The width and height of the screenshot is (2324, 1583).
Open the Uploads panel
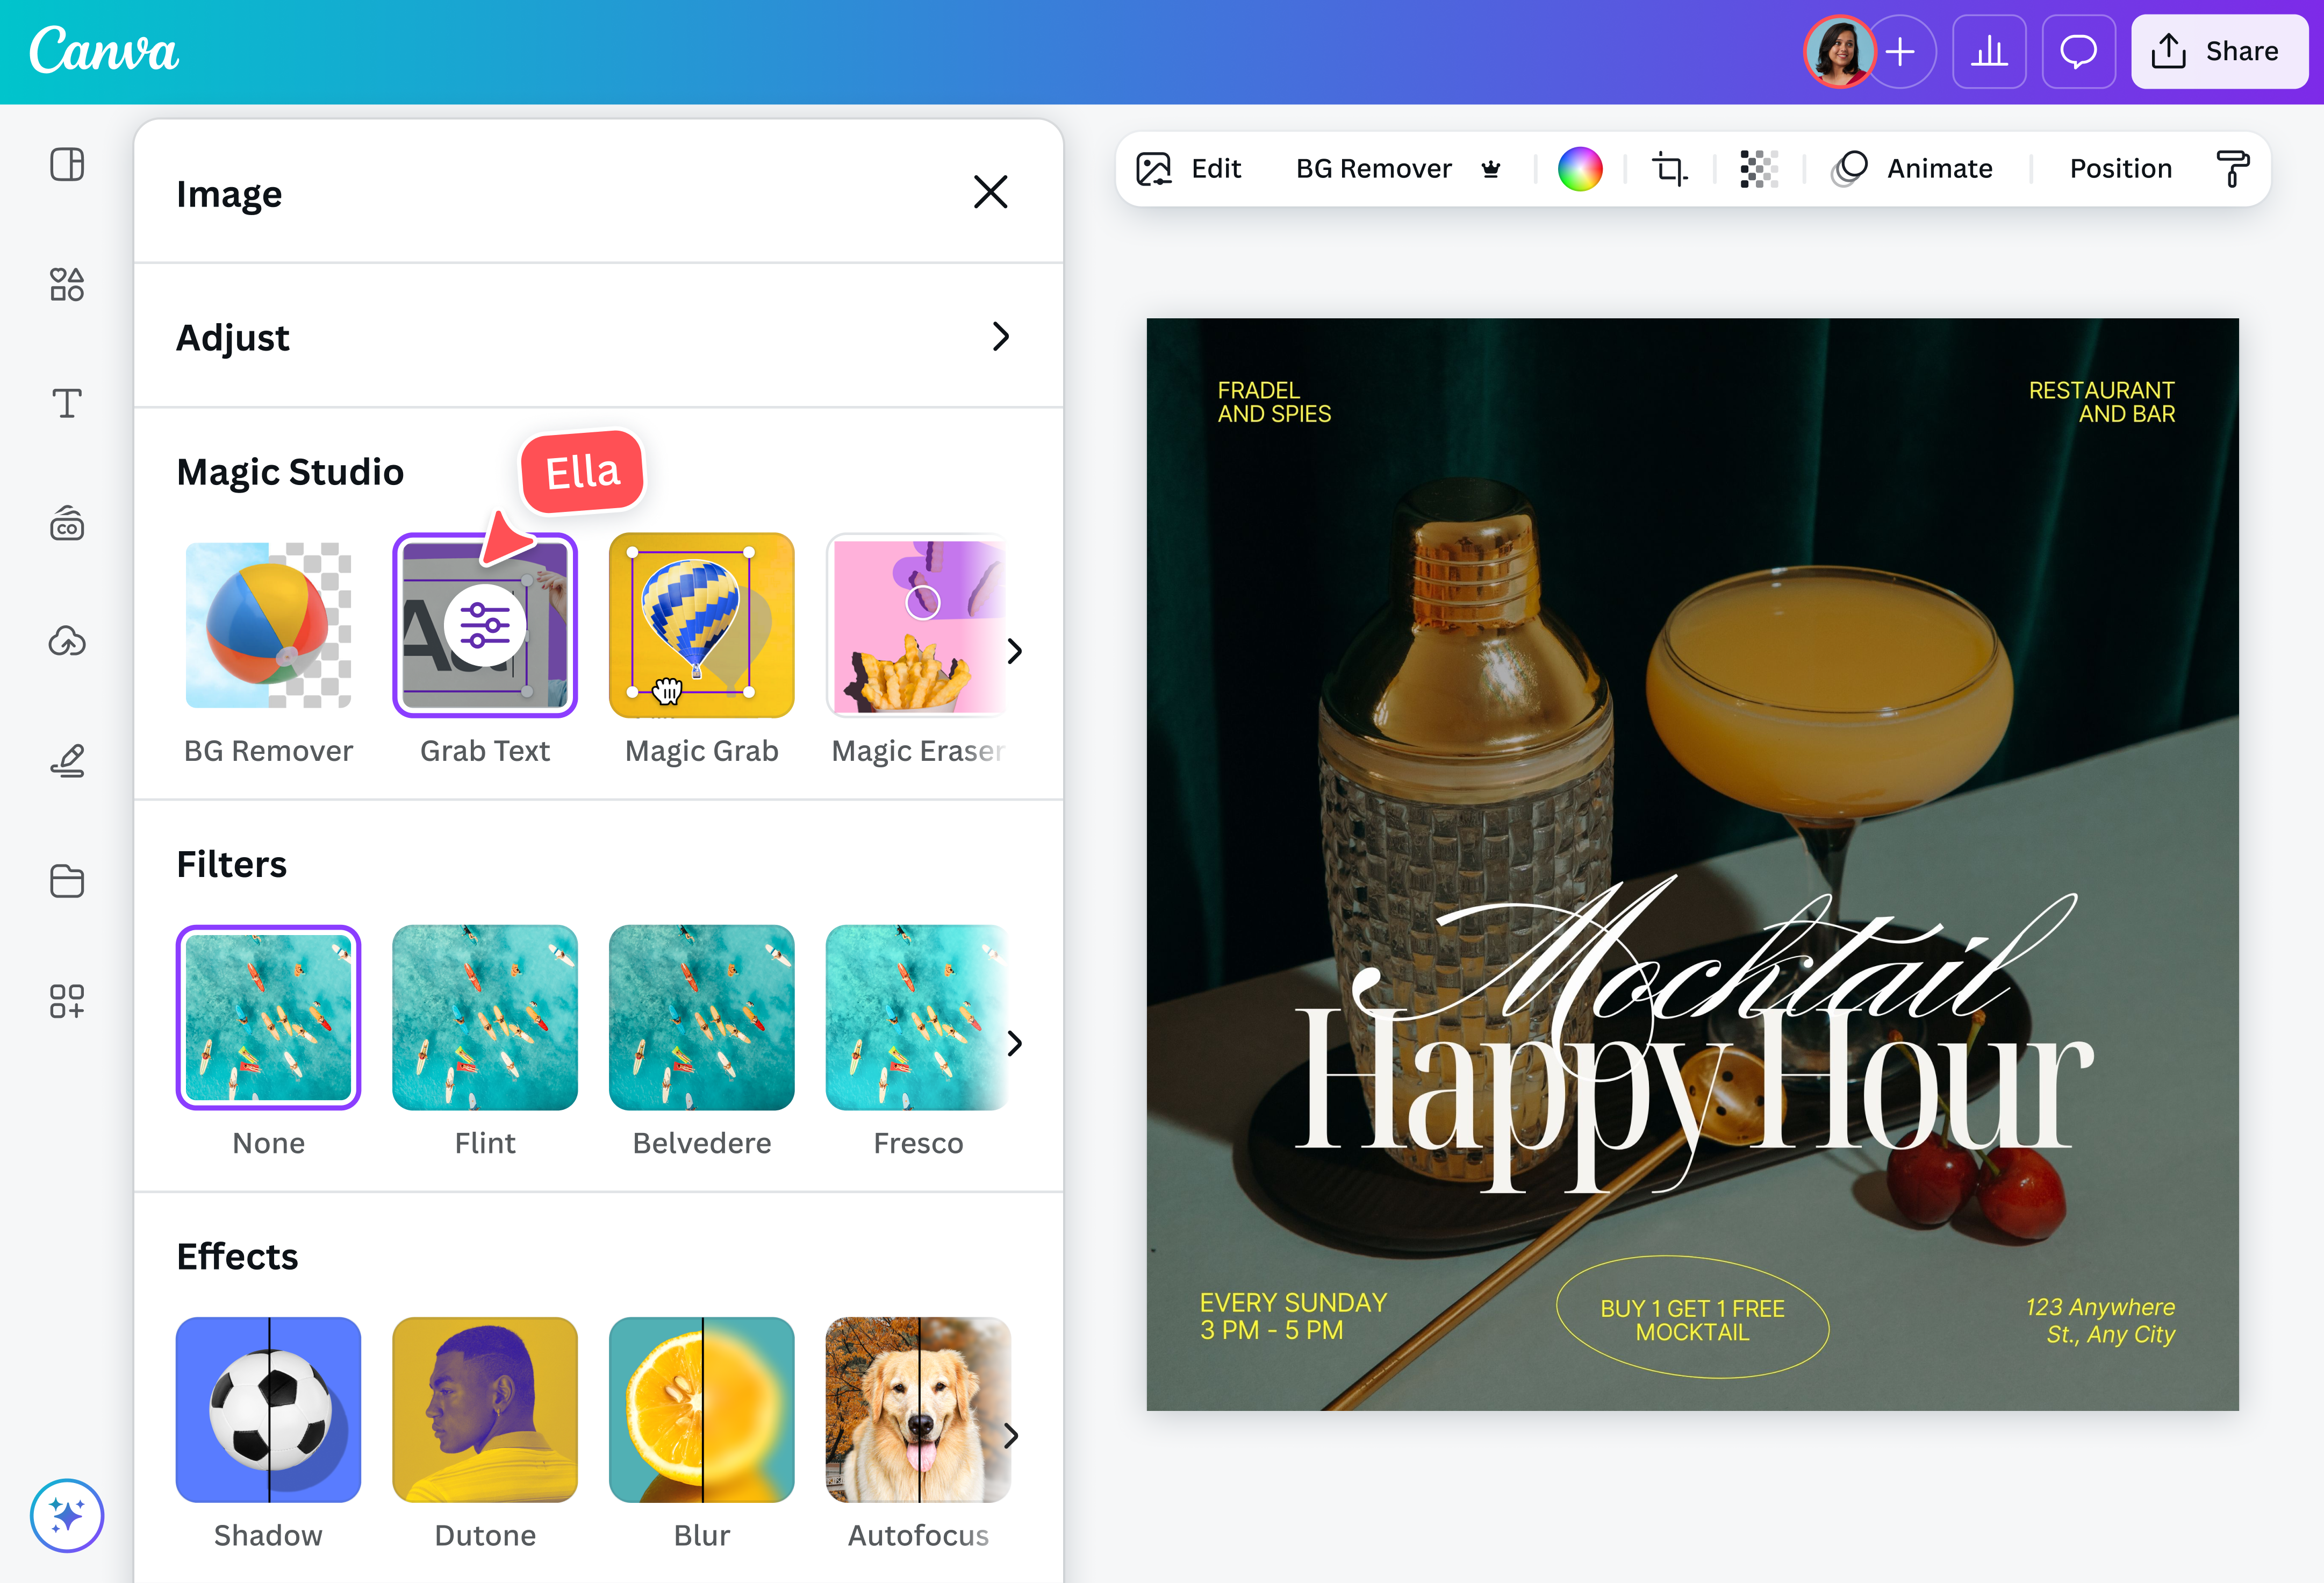click(x=67, y=641)
